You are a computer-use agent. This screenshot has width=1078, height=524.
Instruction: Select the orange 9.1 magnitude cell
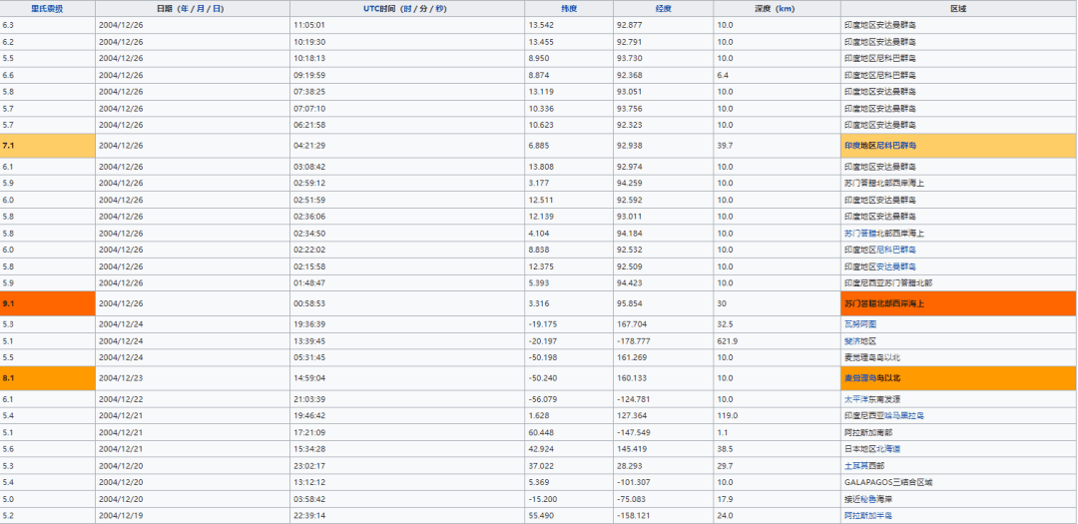tap(48, 303)
